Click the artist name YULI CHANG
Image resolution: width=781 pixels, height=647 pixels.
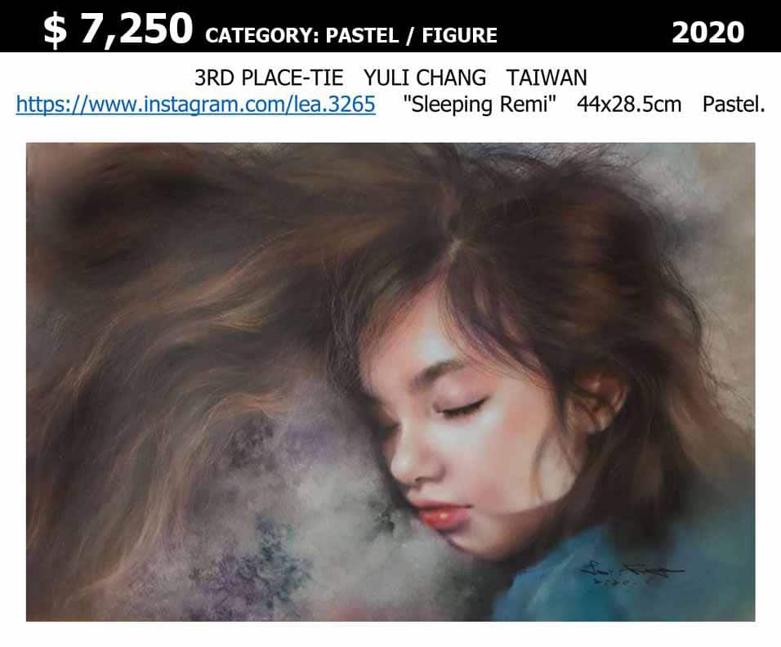(425, 78)
